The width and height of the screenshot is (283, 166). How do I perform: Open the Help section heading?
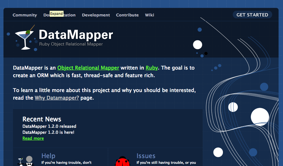coord(48,156)
